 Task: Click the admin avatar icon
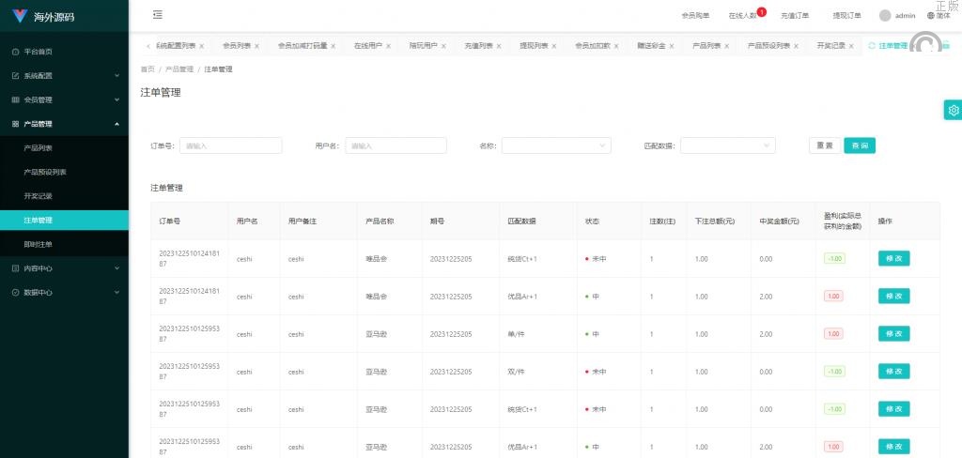[x=885, y=16]
